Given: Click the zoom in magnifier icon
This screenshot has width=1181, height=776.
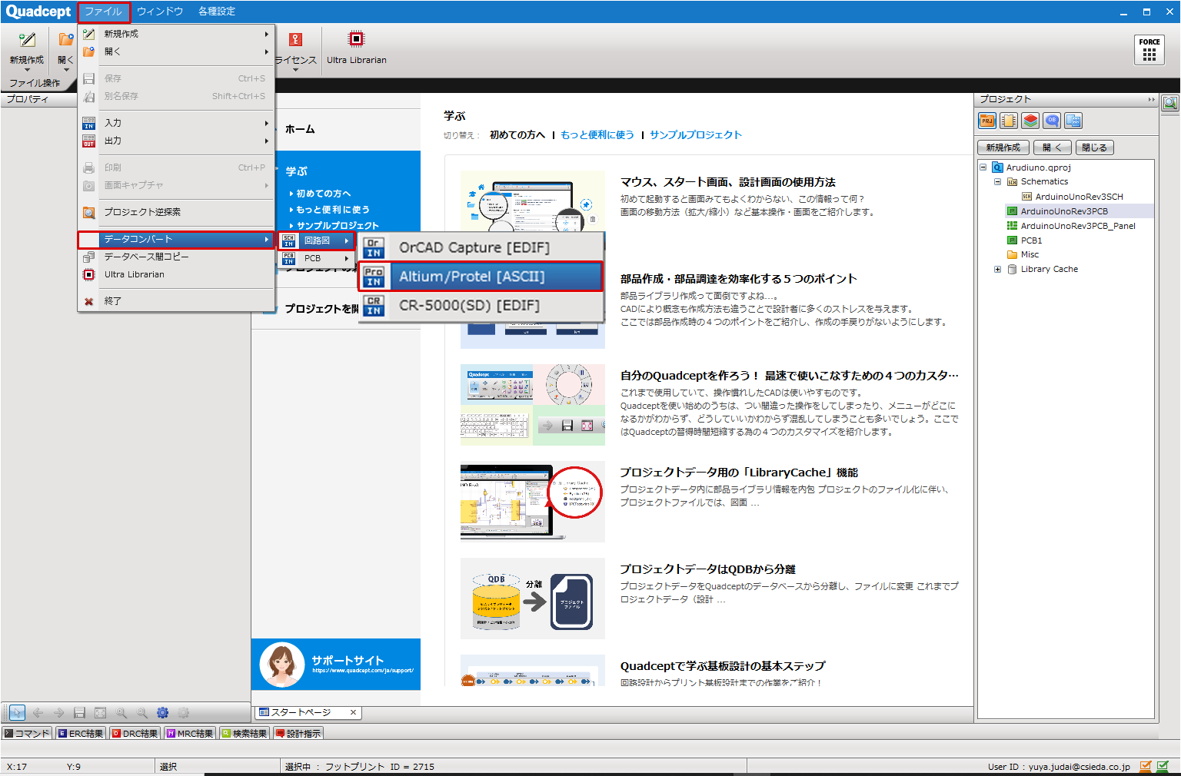Looking at the screenshot, I should (x=121, y=713).
